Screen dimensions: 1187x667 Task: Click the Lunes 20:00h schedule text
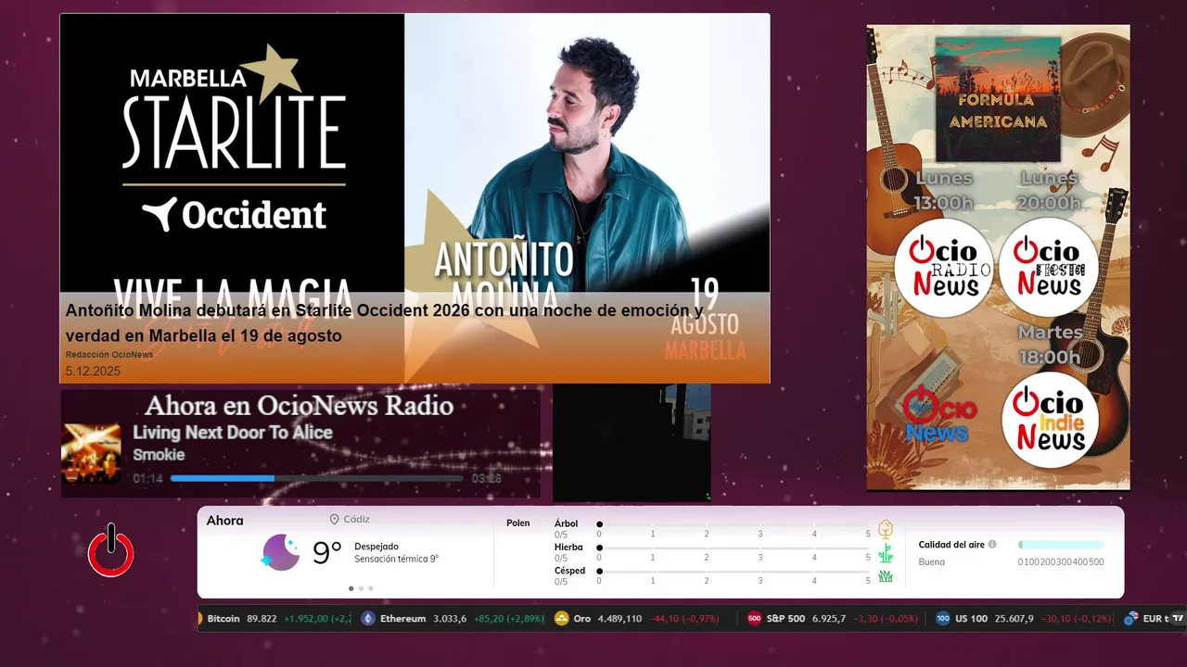1049,190
